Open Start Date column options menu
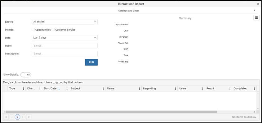The width and height of the screenshot is (262, 123). pyautogui.click(x=67, y=88)
